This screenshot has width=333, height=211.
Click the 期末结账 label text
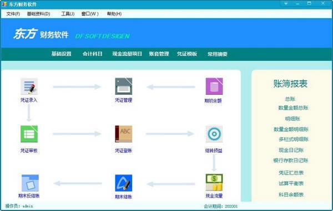click(124, 197)
